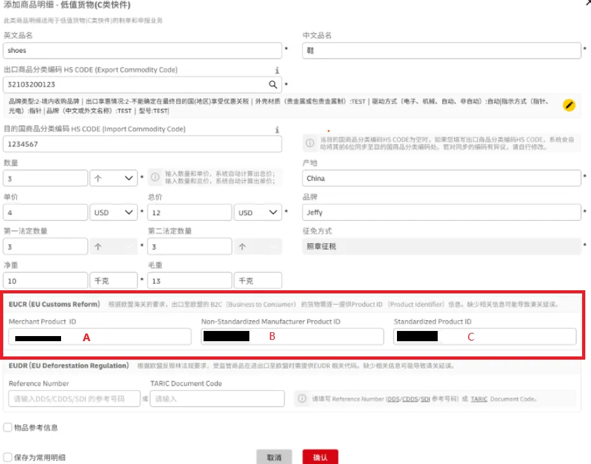Click the yellow pencil edit icon

click(569, 105)
